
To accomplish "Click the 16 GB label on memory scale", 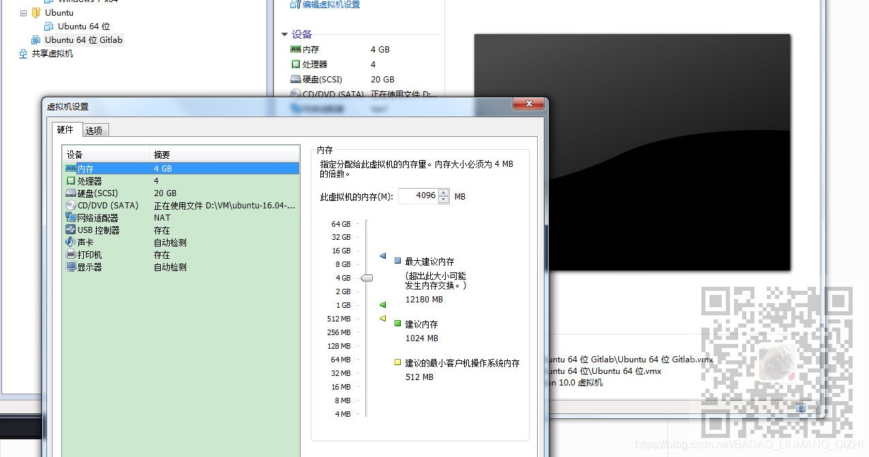I will point(341,251).
